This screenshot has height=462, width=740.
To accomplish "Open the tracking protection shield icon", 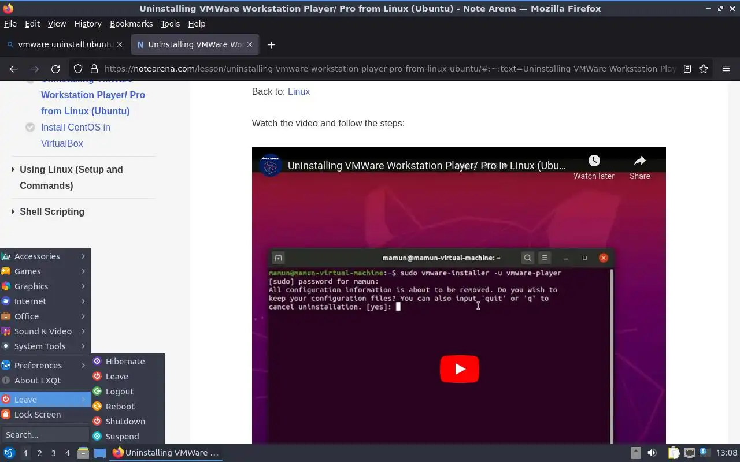I will [x=78, y=69].
